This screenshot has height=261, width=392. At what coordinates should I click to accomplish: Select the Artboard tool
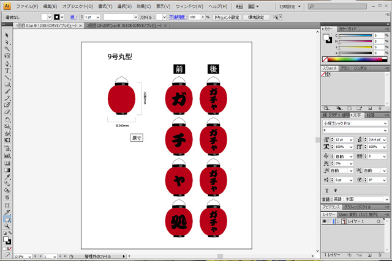[x=7, y=205]
